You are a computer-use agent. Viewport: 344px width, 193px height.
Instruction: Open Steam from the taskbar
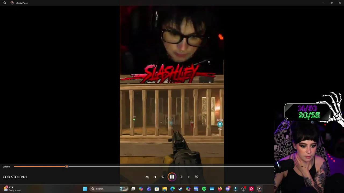point(180,189)
